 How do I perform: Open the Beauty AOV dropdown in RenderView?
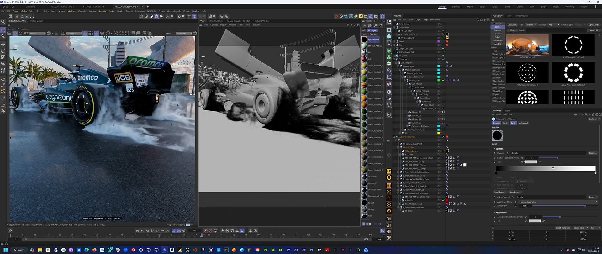[x=37, y=33]
